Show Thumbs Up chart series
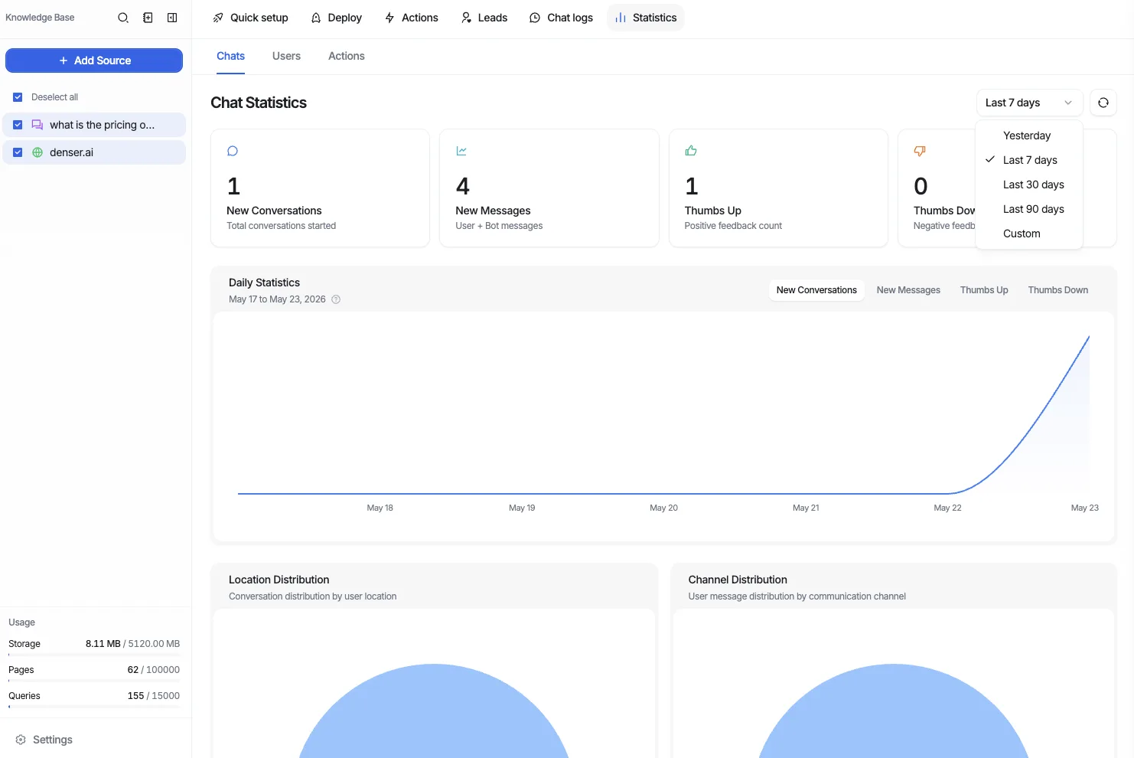The width and height of the screenshot is (1134, 758). (x=984, y=290)
